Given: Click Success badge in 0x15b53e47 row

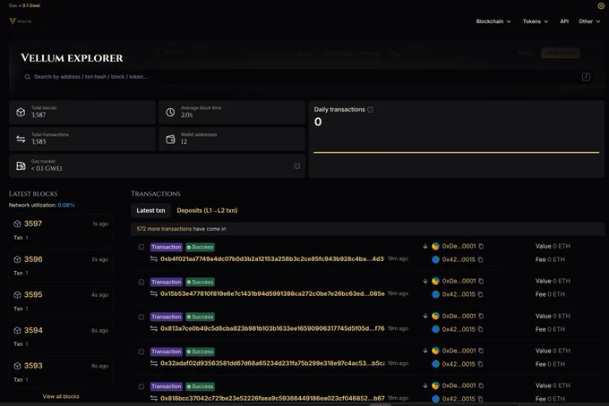Looking at the screenshot, I should tap(200, 282).
